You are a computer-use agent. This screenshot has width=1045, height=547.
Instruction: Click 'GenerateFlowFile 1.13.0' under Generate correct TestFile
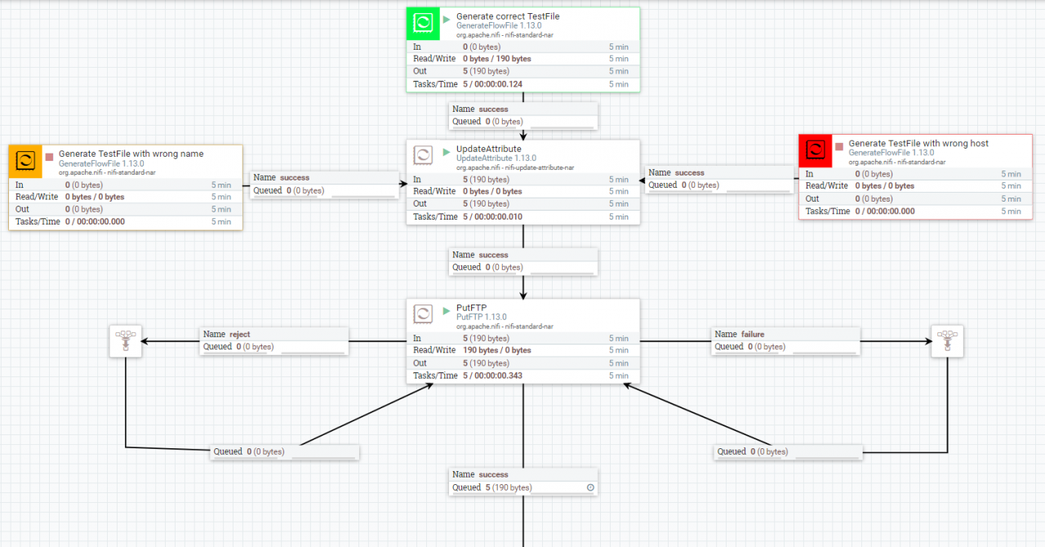point(499,26)
